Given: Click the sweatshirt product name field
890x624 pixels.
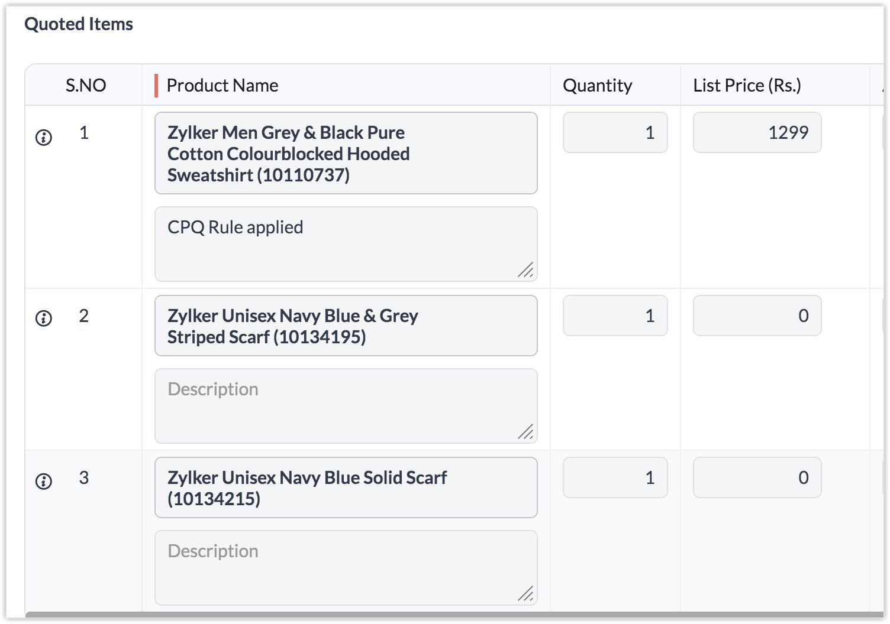Looking at the screenshot, I should click(x=346, y=154).
